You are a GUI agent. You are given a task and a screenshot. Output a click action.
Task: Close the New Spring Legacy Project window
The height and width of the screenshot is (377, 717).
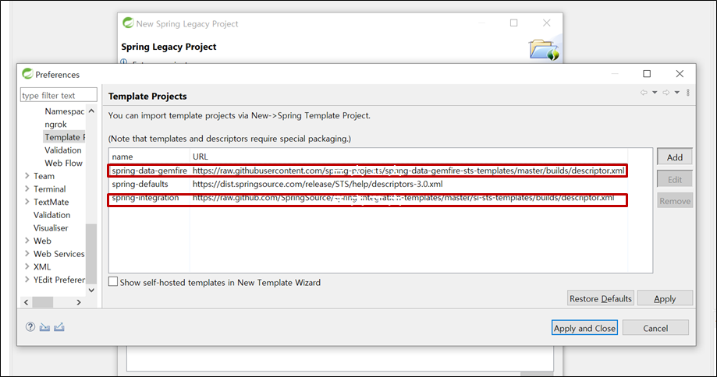(x=546, y=23)
